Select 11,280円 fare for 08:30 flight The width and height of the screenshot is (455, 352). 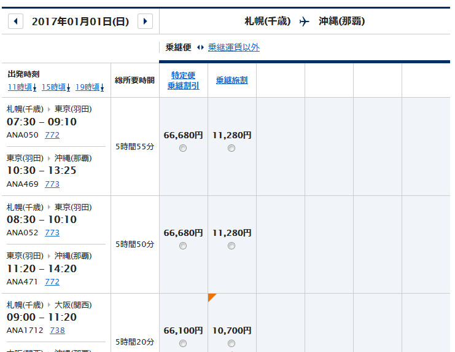[231, 246]
